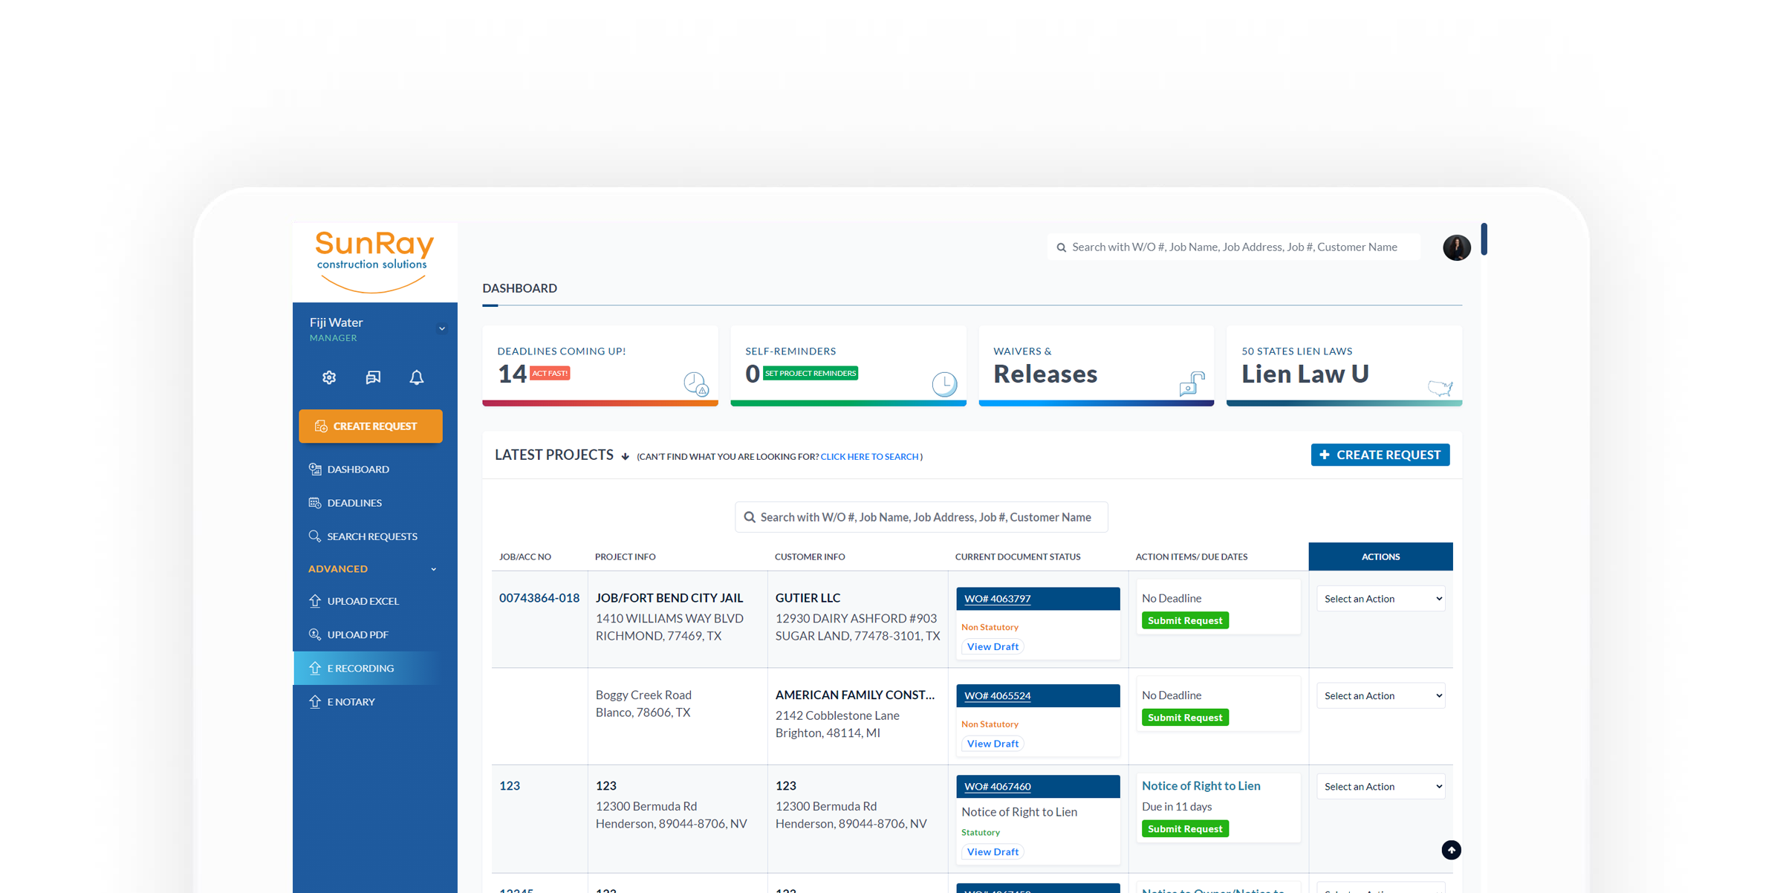
Task: Click the deadline clock icon on the Deadlines card
Action: pyautogui.click(x=696, y=384)
